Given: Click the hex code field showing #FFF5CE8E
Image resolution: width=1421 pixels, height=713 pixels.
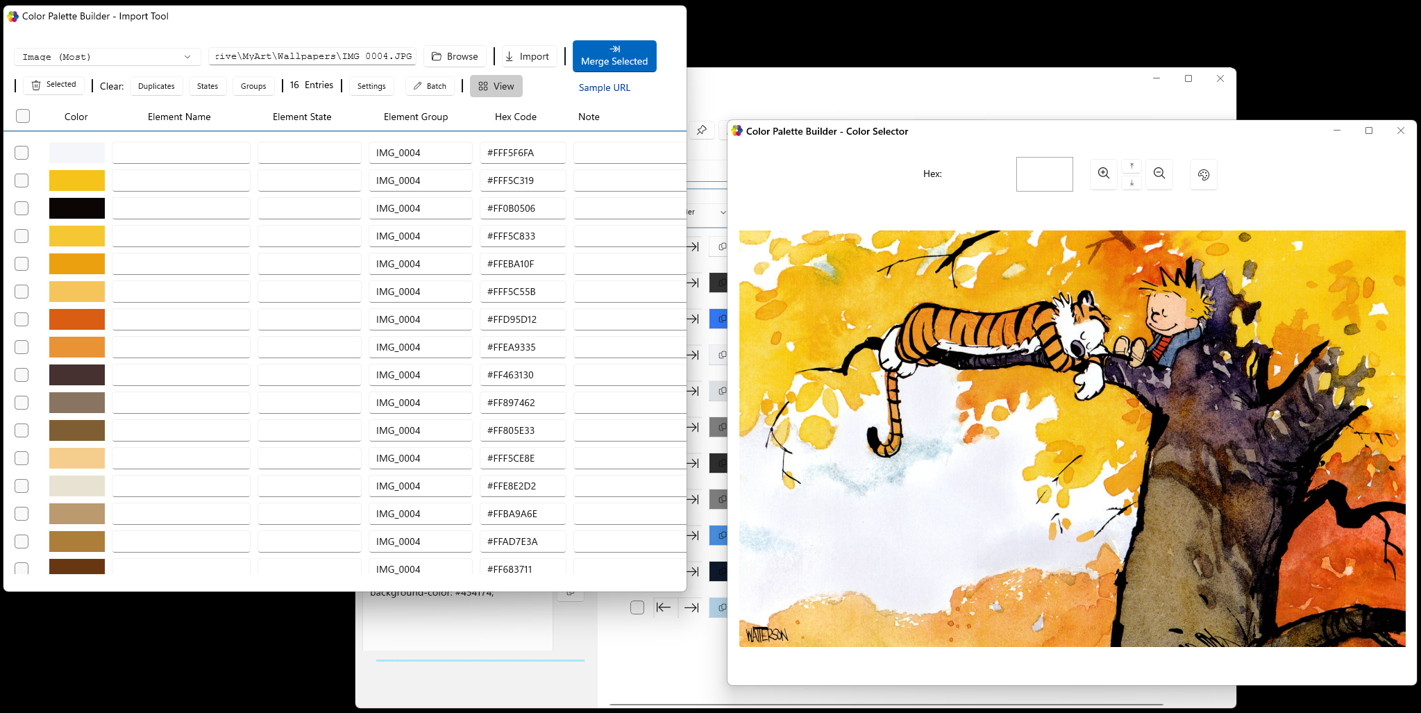Looking at the screenshot, I should [x=523, y=458].
